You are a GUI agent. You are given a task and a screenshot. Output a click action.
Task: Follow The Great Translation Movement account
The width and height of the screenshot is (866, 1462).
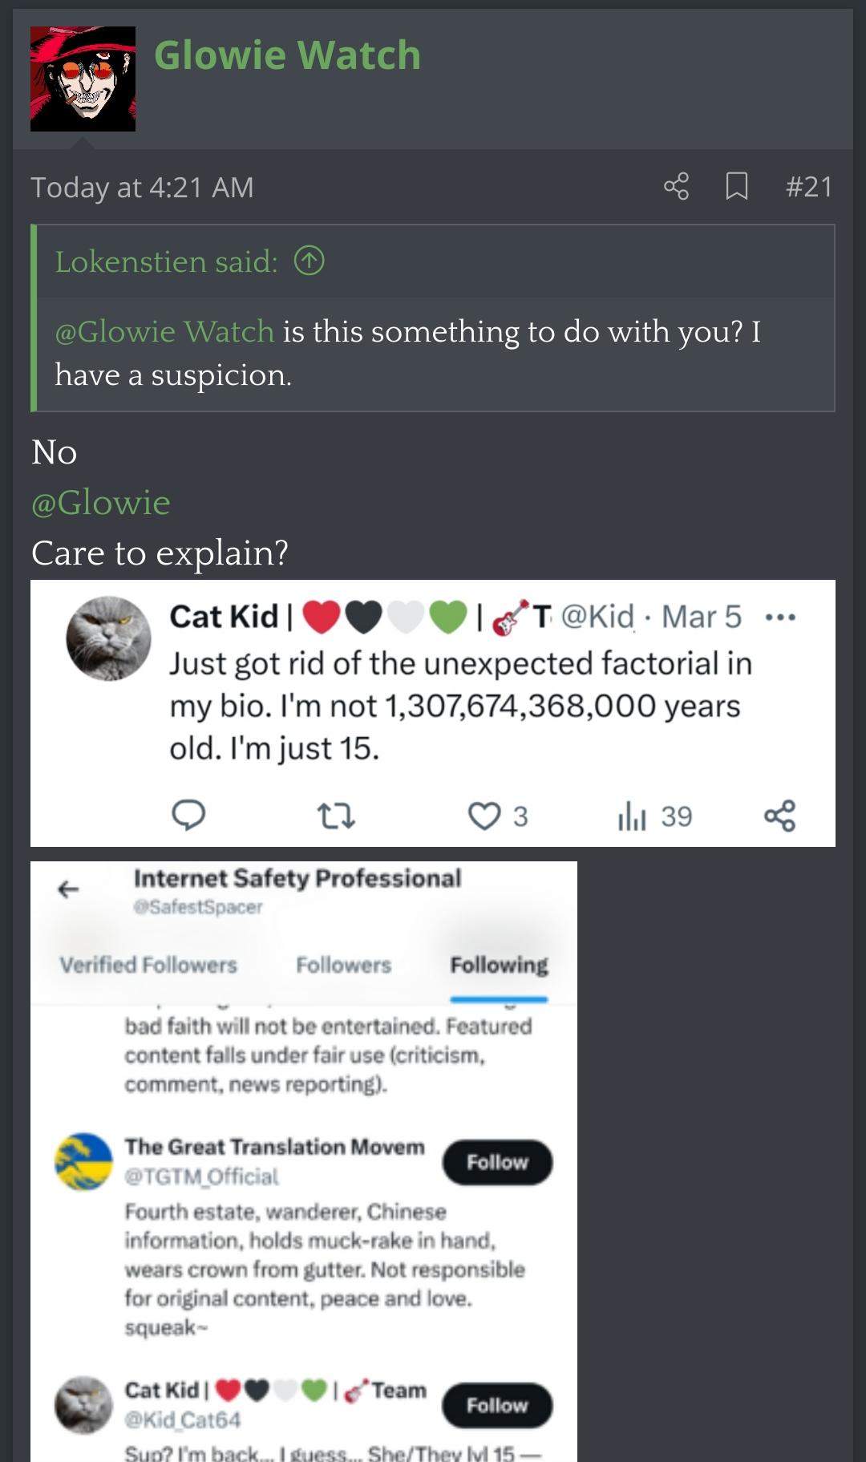497,1162
